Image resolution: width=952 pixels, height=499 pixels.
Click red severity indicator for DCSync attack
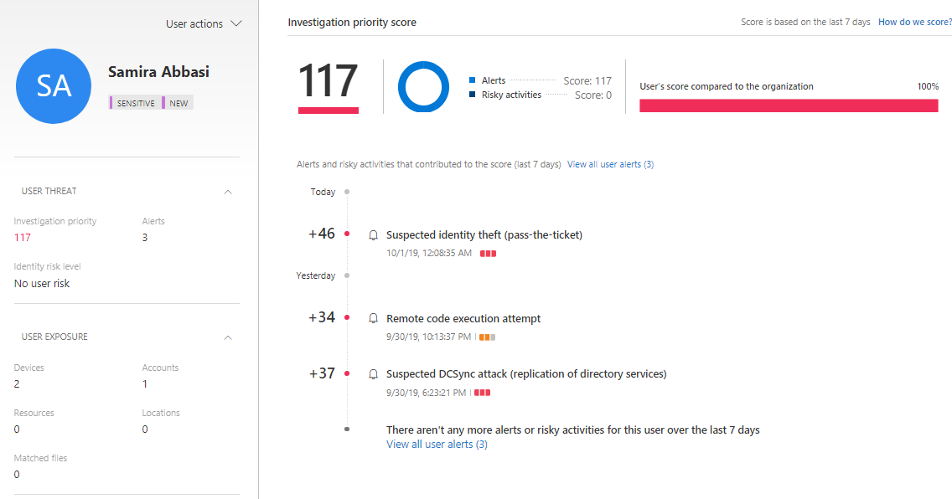482,393
